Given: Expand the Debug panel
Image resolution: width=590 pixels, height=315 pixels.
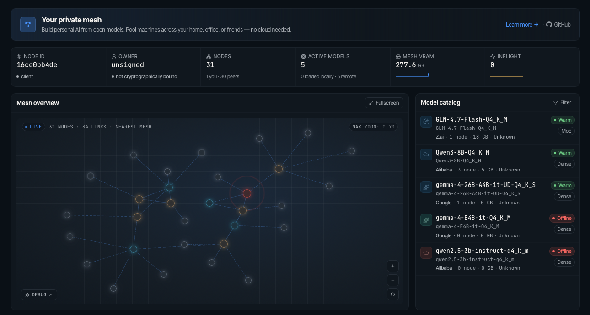Looking at the screenshot, I should 39,295.
